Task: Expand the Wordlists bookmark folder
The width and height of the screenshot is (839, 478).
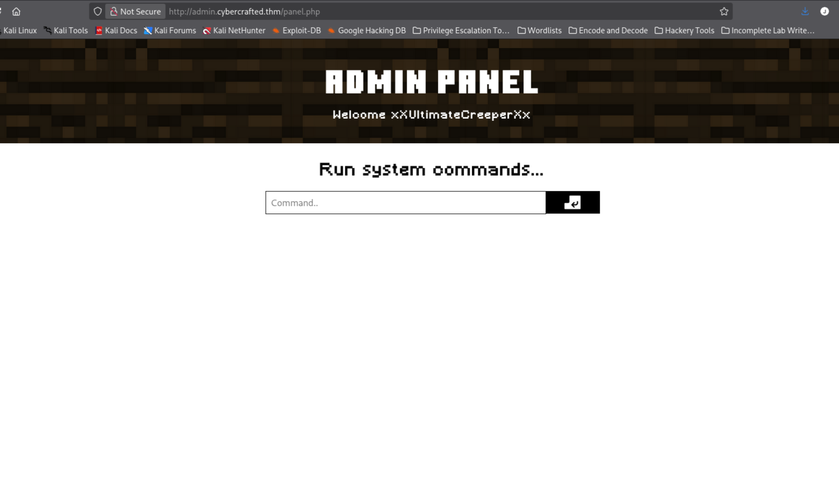Action: tap(540, 31)
